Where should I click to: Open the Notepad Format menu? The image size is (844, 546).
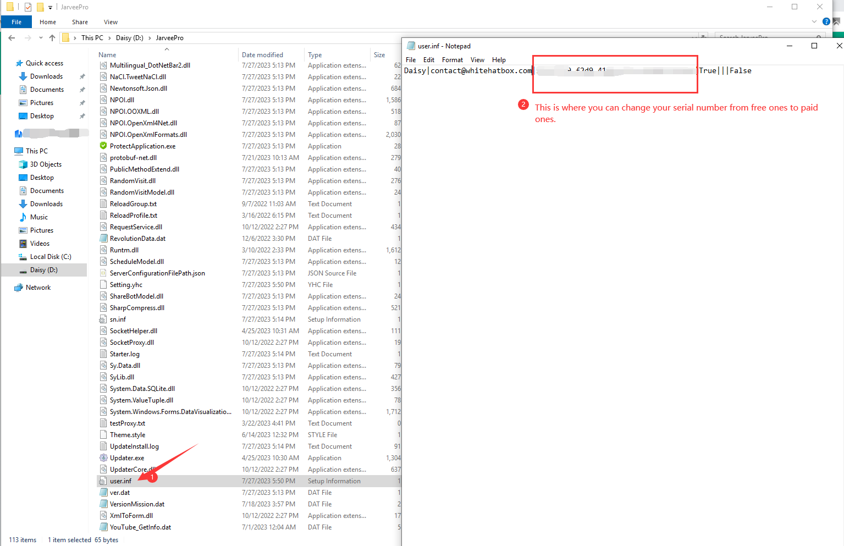click(x=452, y=60)
